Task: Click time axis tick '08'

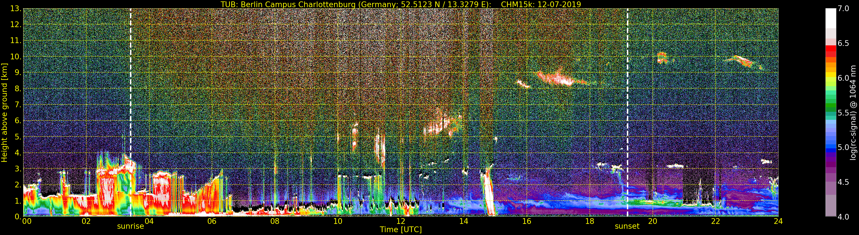Action: pos(275,221)
